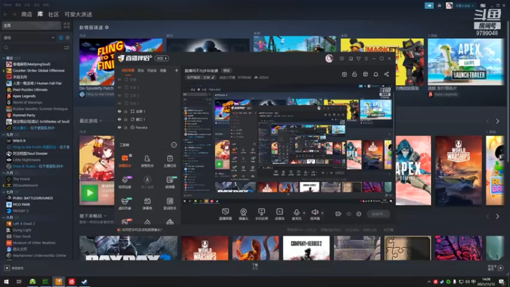Open Steam 商店 store tab

27,14
